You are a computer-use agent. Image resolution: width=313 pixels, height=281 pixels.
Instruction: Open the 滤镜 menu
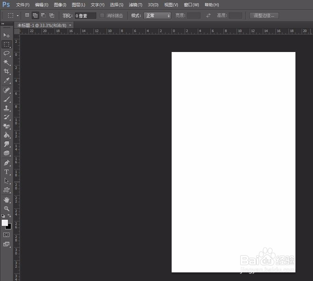[x=135, y=4]
